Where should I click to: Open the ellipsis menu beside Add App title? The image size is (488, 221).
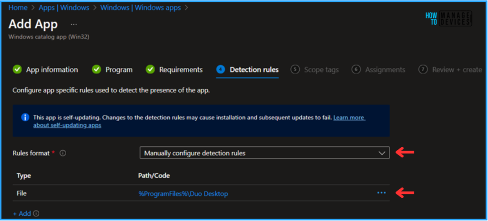(74, 24)
